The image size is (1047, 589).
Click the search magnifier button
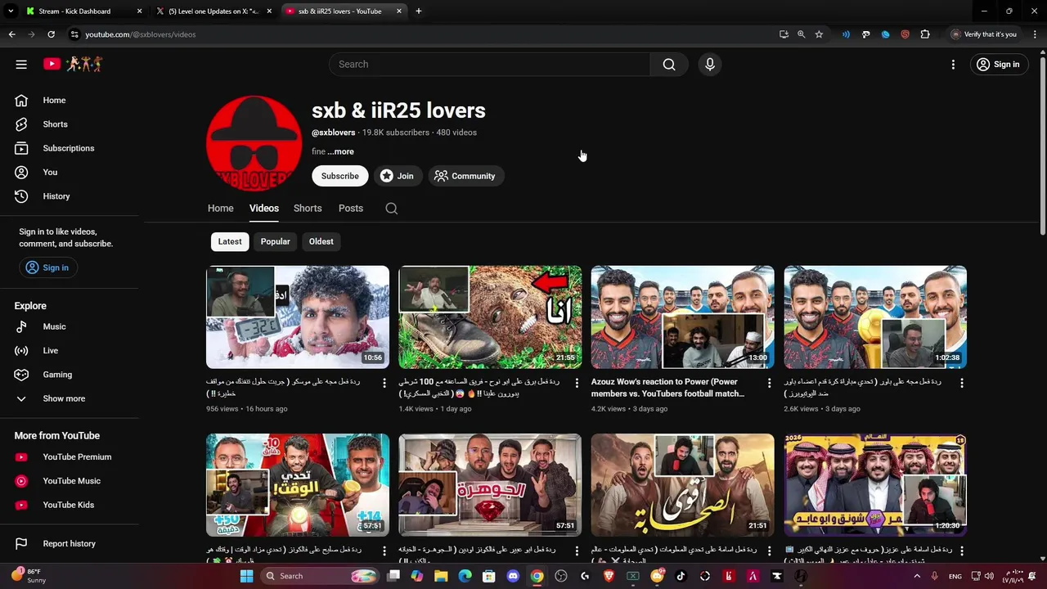(669, 64)
